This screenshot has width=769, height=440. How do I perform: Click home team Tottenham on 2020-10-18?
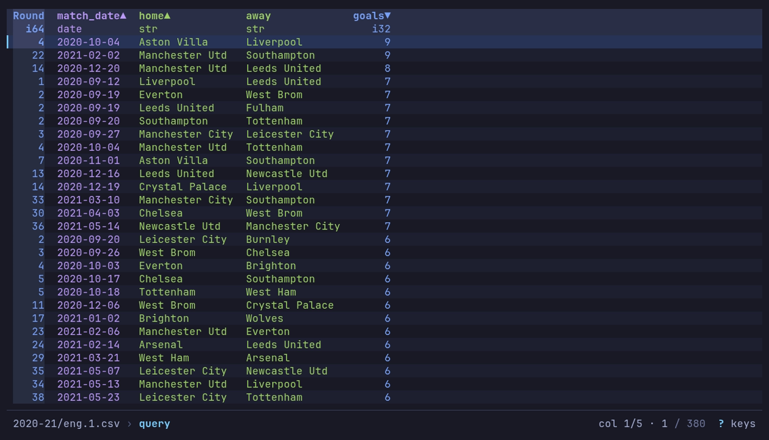pyautogui.click(x=167, y=292)
